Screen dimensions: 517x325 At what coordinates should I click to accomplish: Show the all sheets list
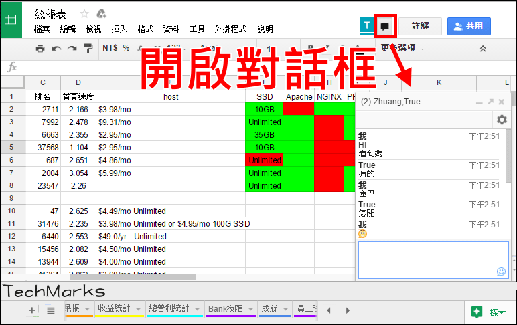[x=50, y=310]
